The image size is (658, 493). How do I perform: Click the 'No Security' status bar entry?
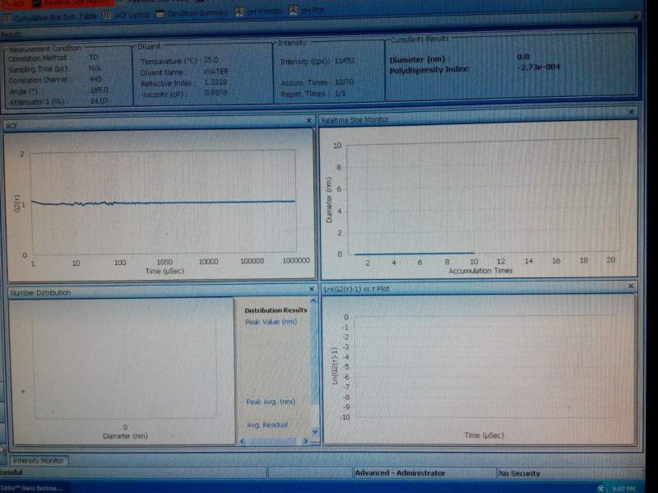[519, 473]
